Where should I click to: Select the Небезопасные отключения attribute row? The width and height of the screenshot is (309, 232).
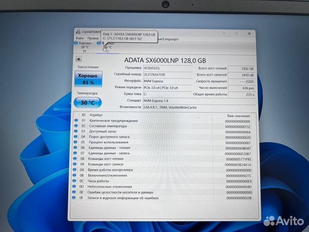[x=163, y=186]
